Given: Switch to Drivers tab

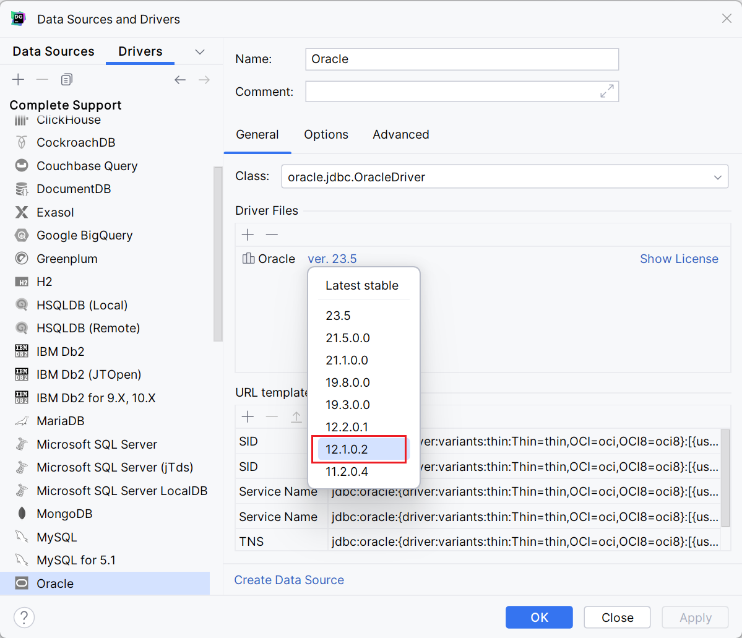Looking at the screenshot, I should pos(140,51).
